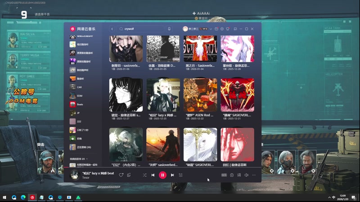This screenshot has height=202, width=360.
Task: Skip to the previous track
Action: [153, 175]
